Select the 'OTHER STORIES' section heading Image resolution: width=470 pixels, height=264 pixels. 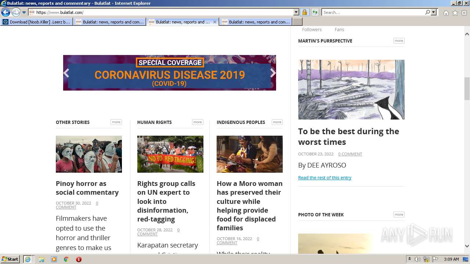coord(73,122)
